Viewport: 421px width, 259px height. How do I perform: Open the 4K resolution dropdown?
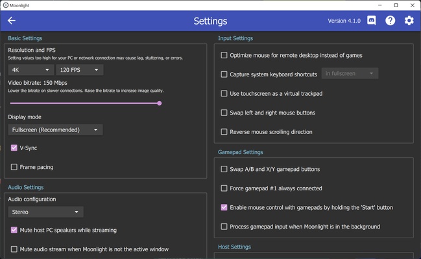coord(31,70)
